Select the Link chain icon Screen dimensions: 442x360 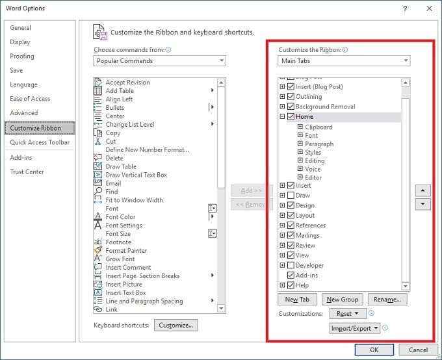point(97,309)
